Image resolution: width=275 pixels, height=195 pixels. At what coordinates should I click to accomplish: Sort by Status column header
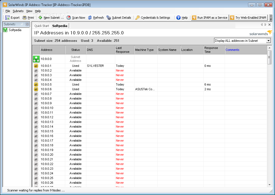76,50
